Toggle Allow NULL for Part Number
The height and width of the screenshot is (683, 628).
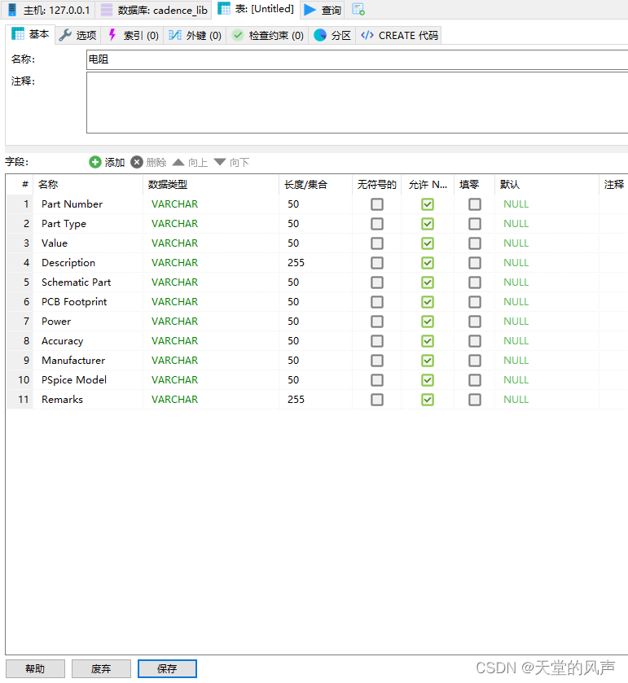pyautogui.click(x=427, y=204)
